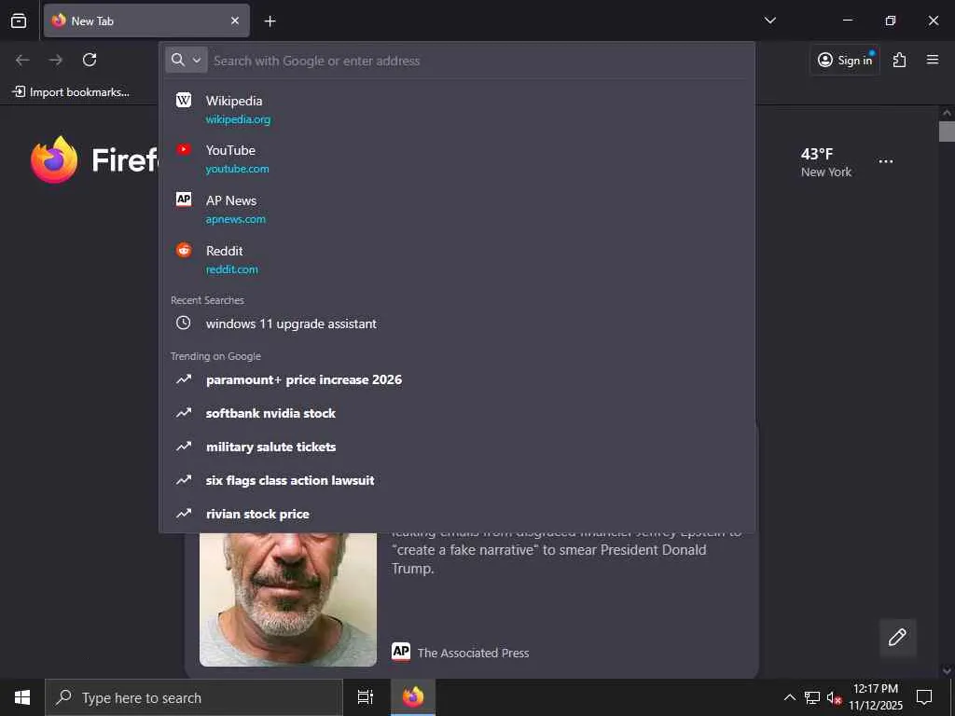Click the Firefox taskbar icon
This screenshot has width=955, height=716.
pos(413,697)
